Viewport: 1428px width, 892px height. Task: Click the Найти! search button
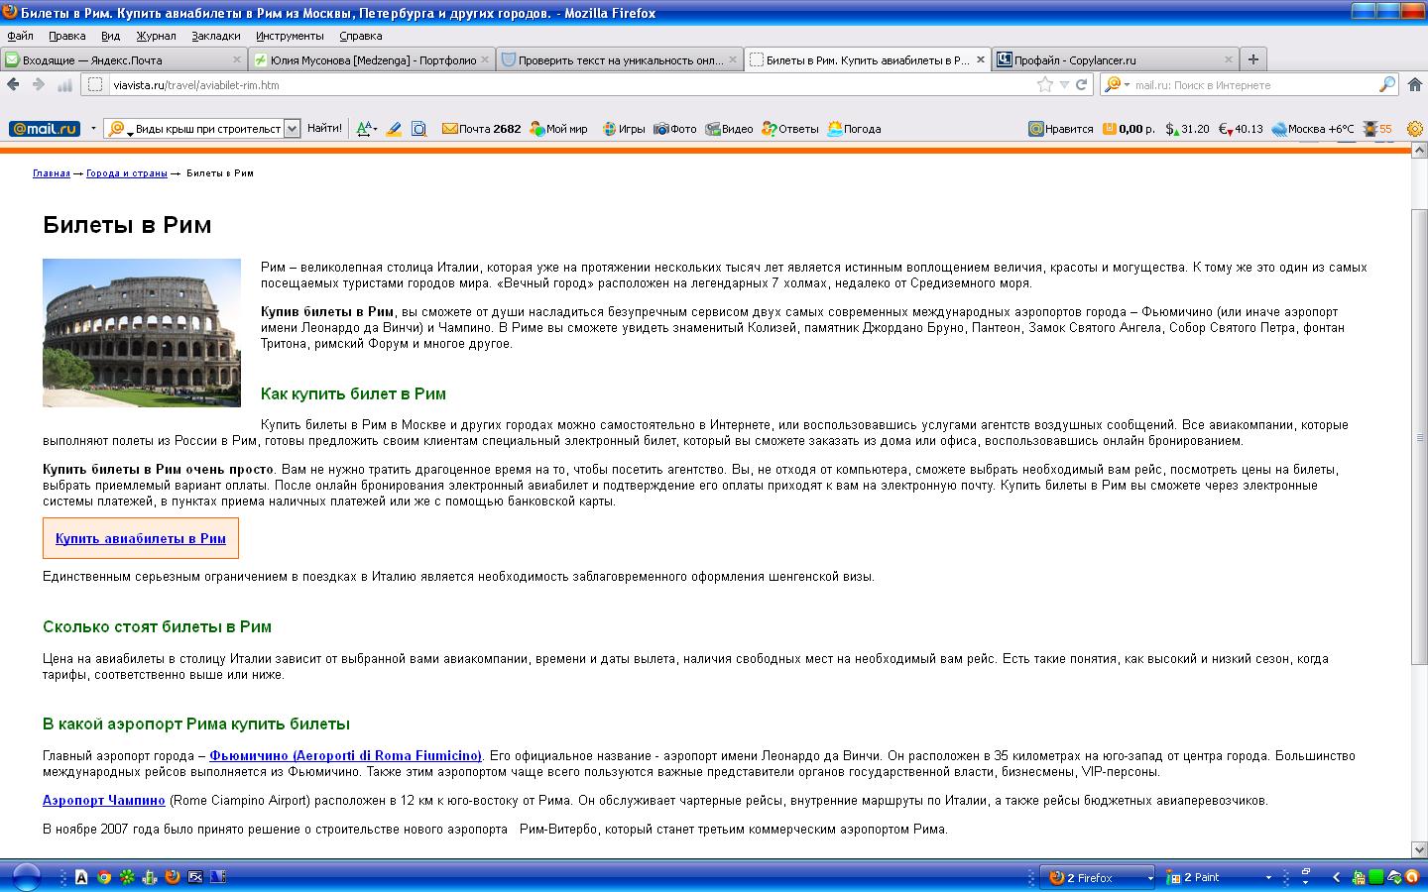(x=324, y=128)
